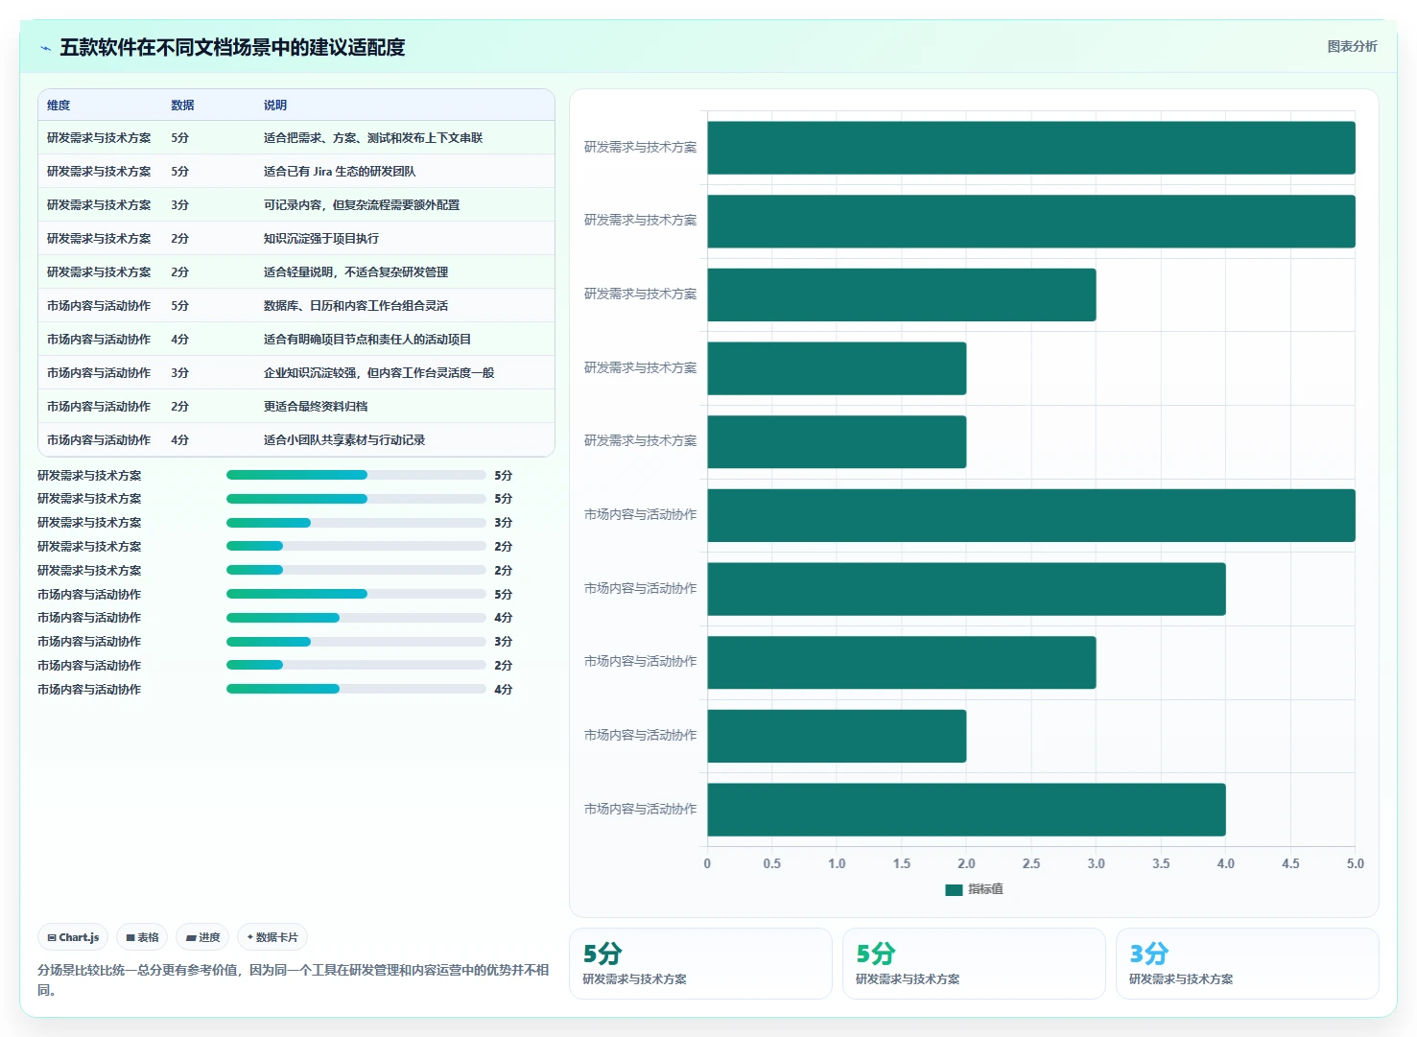Click the title 五款软件在不同文档场景中的建议适配度
The width and height of the screenshot is (1417, 1037).
(x=232, y=47)
